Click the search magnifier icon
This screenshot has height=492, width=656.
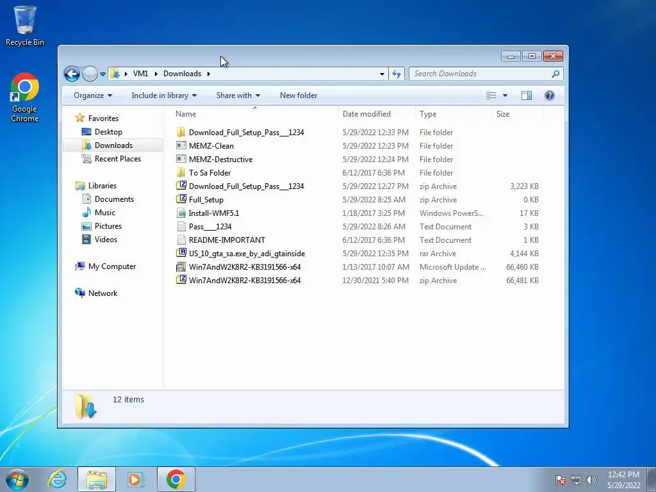pos(555,74)
